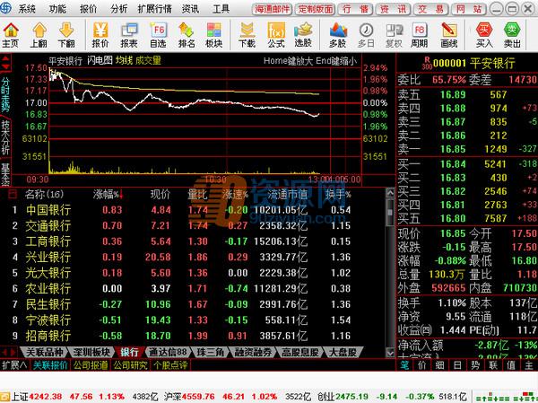The image size is (538, 403).
Task: Open the 选股 stock picker icon
Action: pos(303,35)
